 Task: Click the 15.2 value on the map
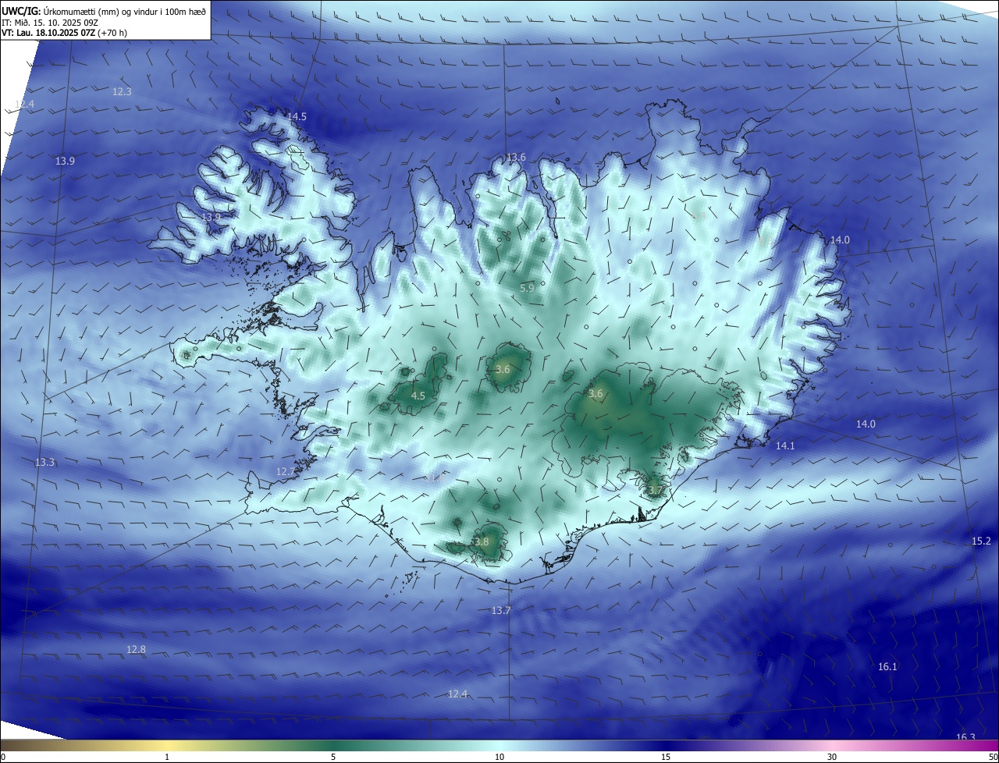(981, 541)
